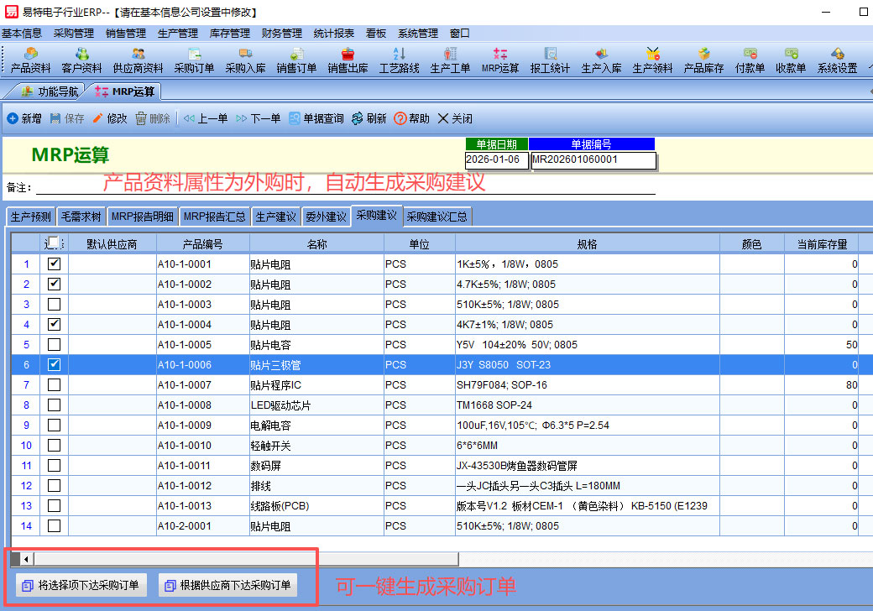Check the box for A10-1-0003 row
The width and height of the screenshot is (873, 611).
pyautogui.click(x=54, y=305)
